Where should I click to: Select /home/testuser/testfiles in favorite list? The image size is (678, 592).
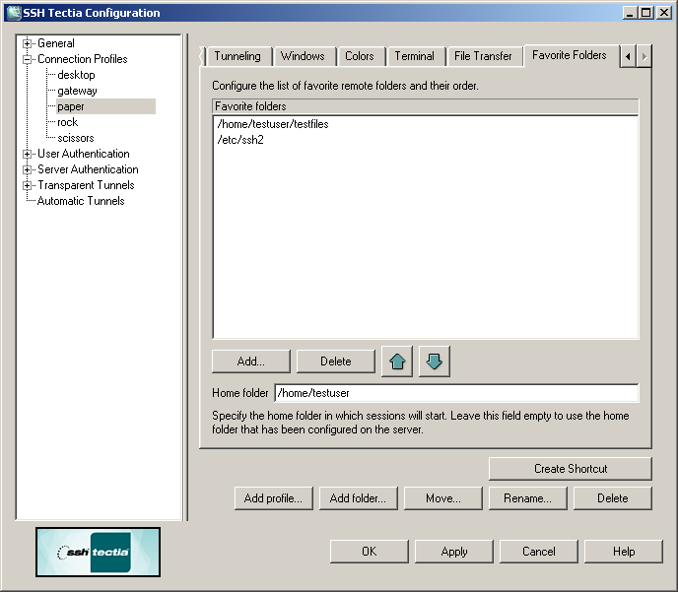273,124
